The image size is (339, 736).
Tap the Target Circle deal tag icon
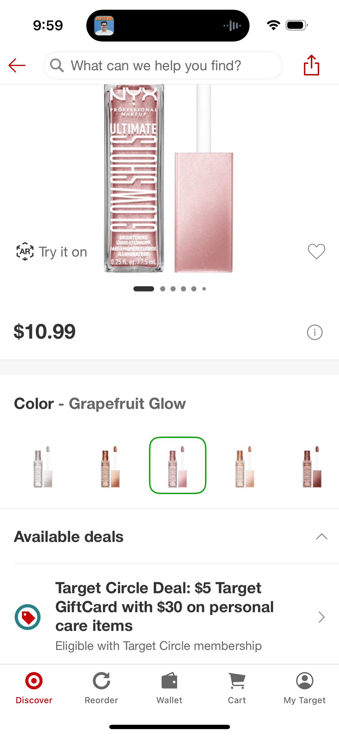[x=28, y=617]
